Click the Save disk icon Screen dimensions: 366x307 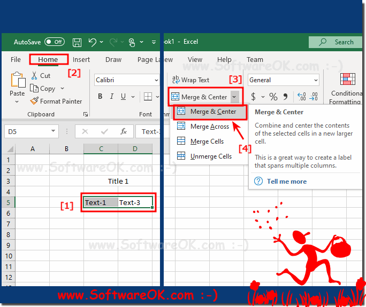point(77,42)
